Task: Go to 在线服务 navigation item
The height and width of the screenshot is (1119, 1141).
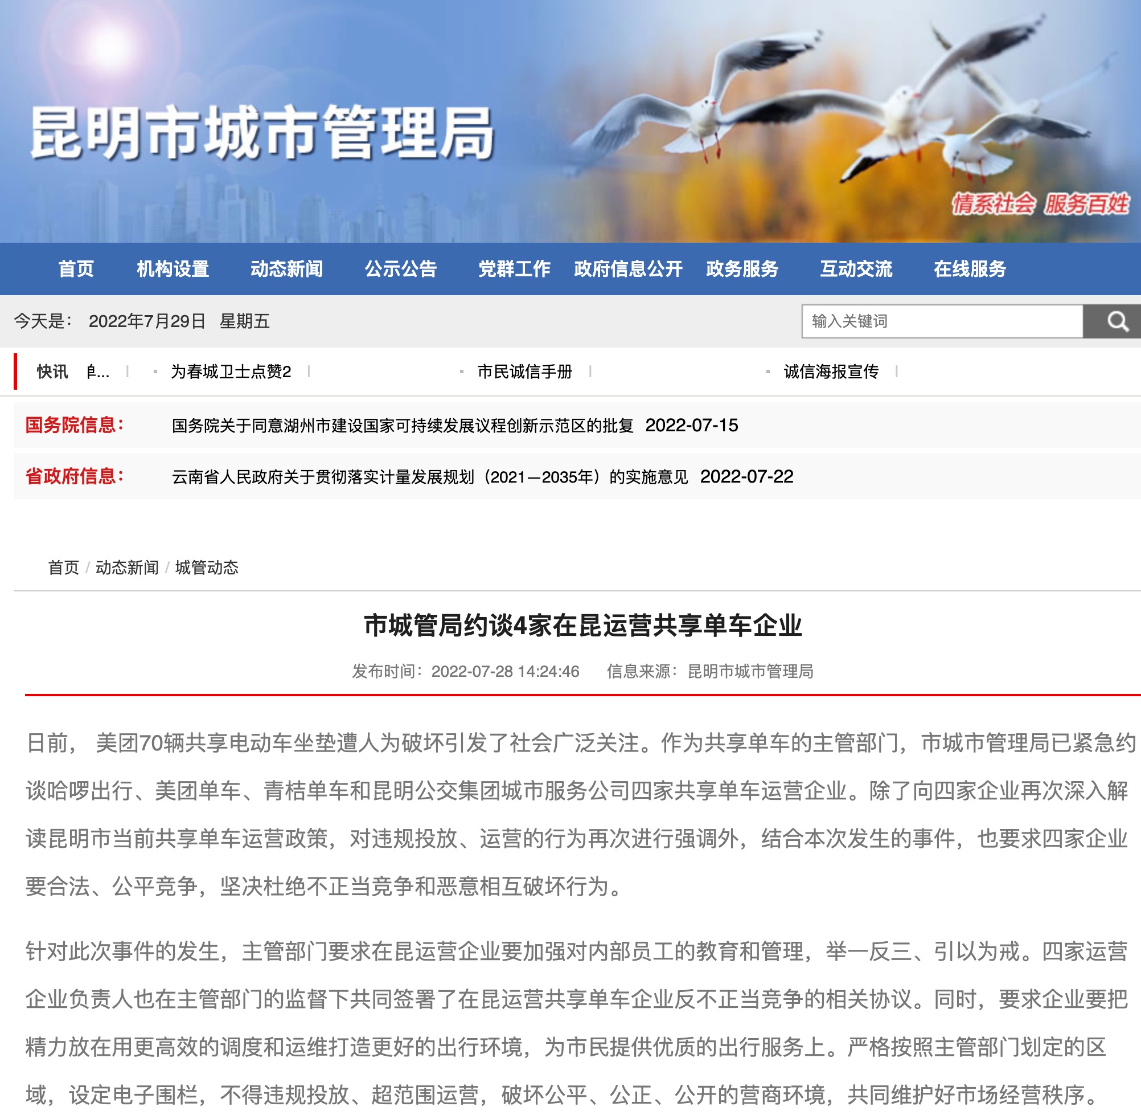Action: (970, 268)
